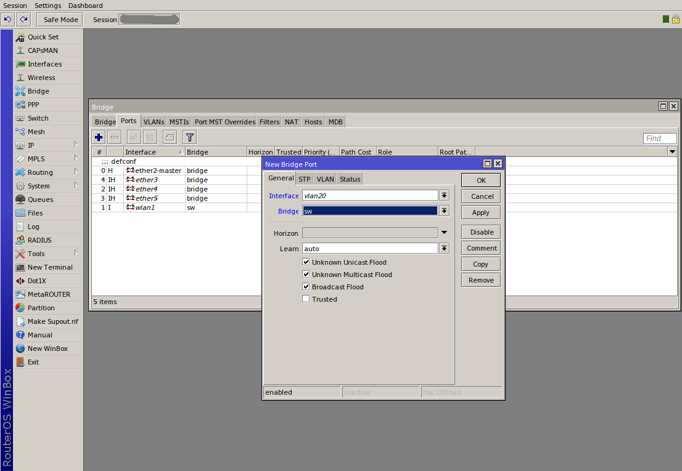Expand the Horizon field arrow
This screenshot has height=471, width=682.
click(444, 233)
